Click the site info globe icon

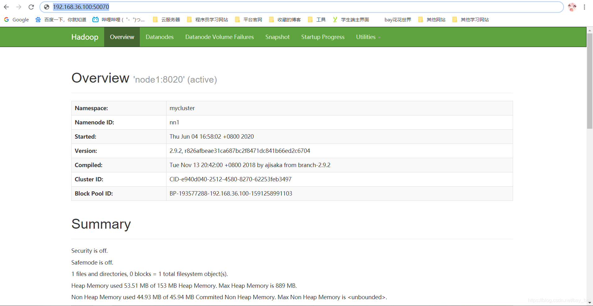pyautogui.click(x=46, y=7)
